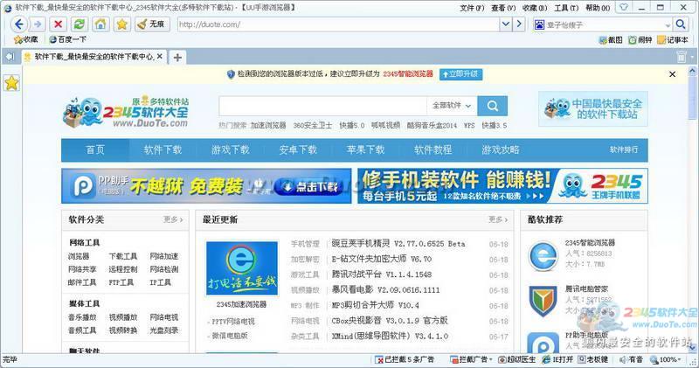Click the 立即升级 upgrade button

click(x=461, y=74)
